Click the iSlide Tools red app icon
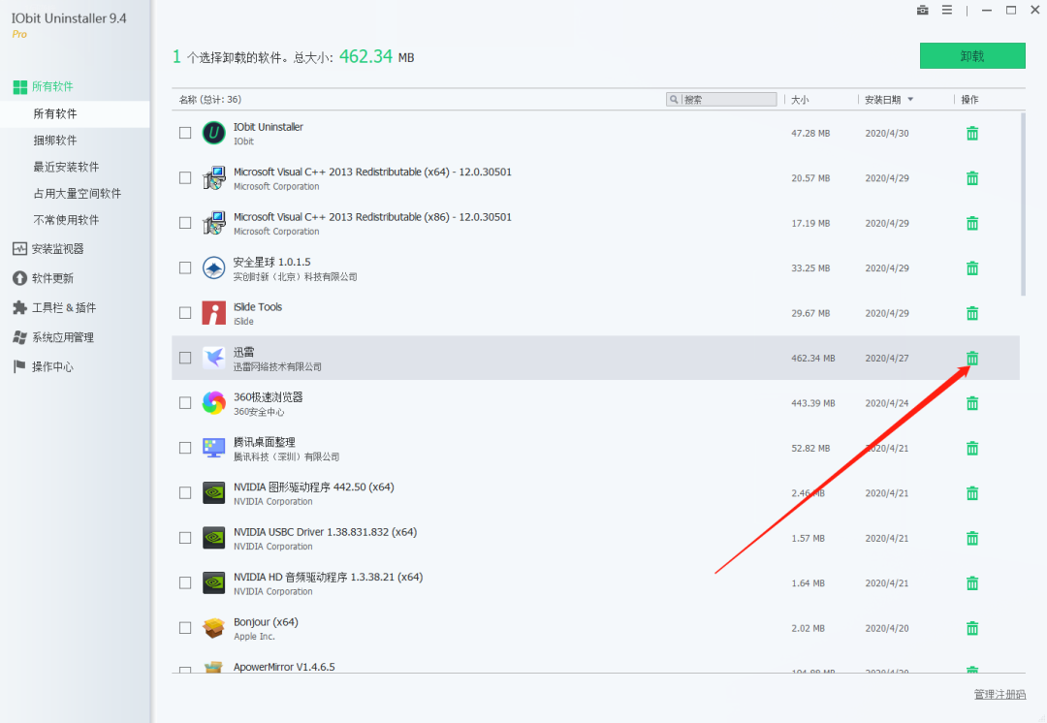Screen dimensions: 1047x723 [x=213, y=312]
